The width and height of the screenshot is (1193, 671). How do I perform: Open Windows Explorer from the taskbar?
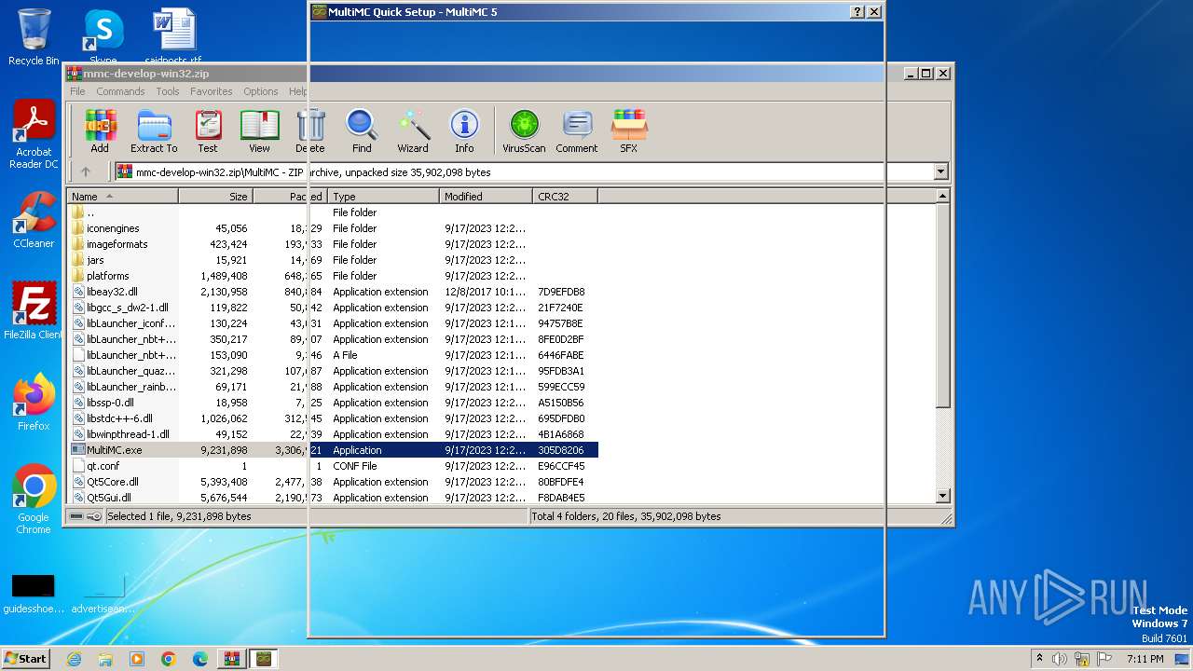105,659
